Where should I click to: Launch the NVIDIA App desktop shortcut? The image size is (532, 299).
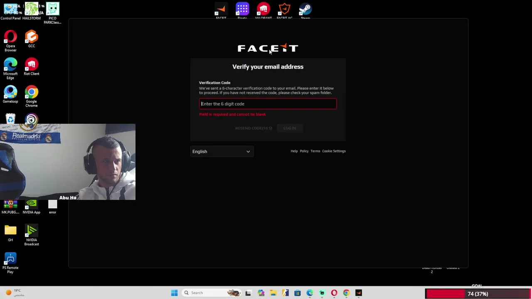(x=32, y=207)
